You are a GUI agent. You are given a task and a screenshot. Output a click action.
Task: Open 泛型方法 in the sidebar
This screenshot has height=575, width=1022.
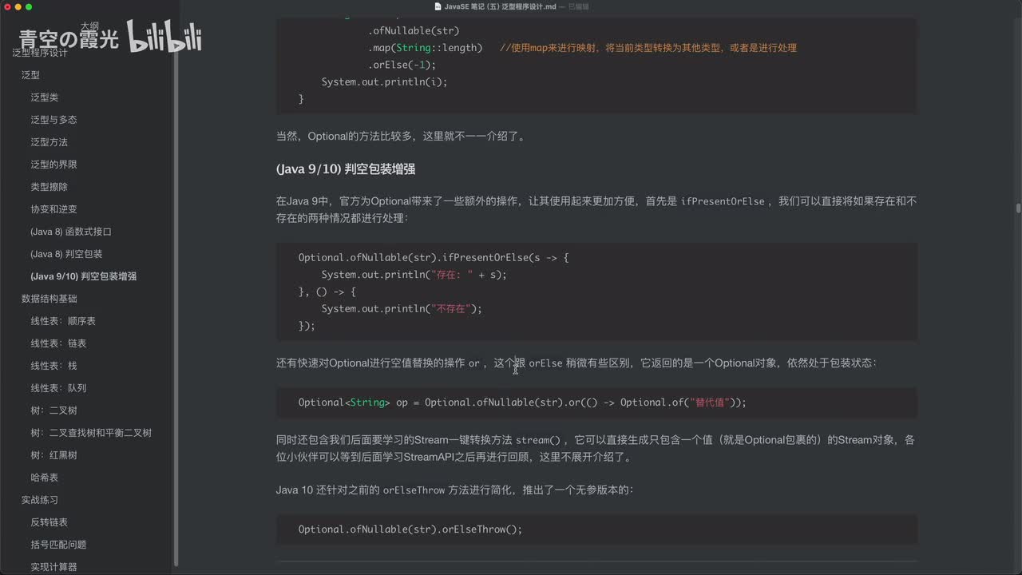click(50, 142)
